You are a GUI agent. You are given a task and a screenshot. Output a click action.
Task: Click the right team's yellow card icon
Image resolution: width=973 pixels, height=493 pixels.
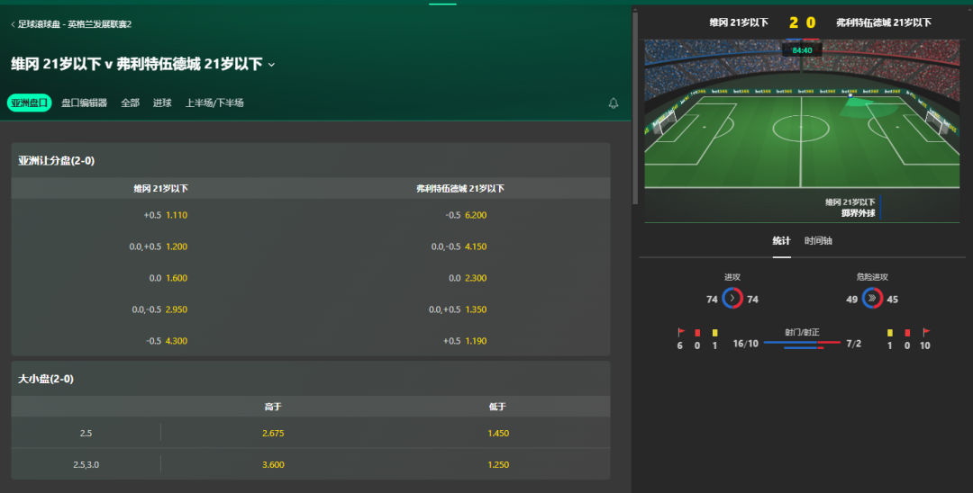click(890, 333)
